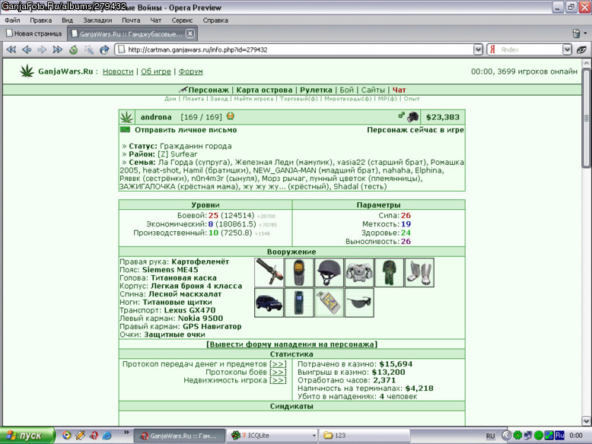Click the eye icon right of search box
Screen dimensions: 592x444
click(581, 49)
